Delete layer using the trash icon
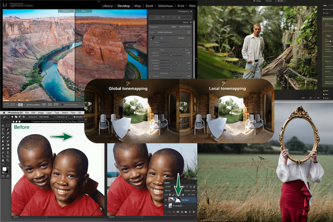The image size is (333, 222). [x=194, y=212]
